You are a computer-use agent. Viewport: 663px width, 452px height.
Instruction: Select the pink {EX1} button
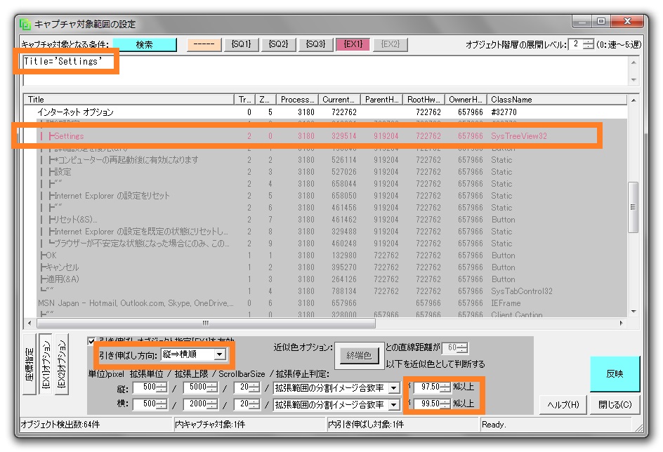click(353, 44)
